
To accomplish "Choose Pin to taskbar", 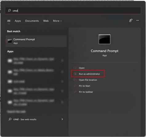I will click(x=86, y=92).
